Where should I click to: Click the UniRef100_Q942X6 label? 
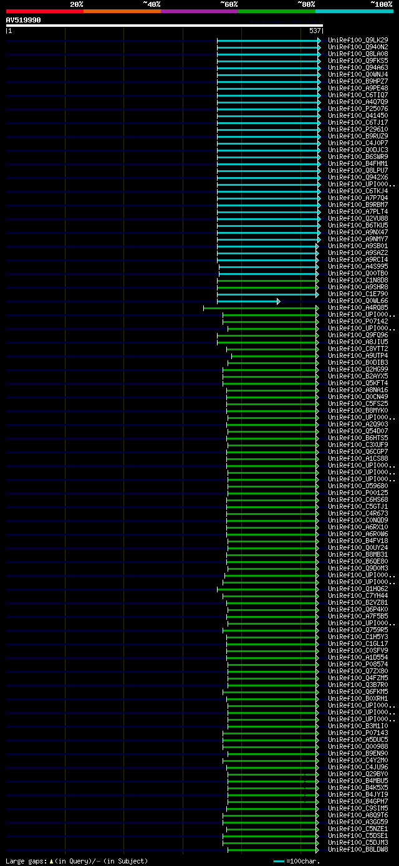click(358, 177)
